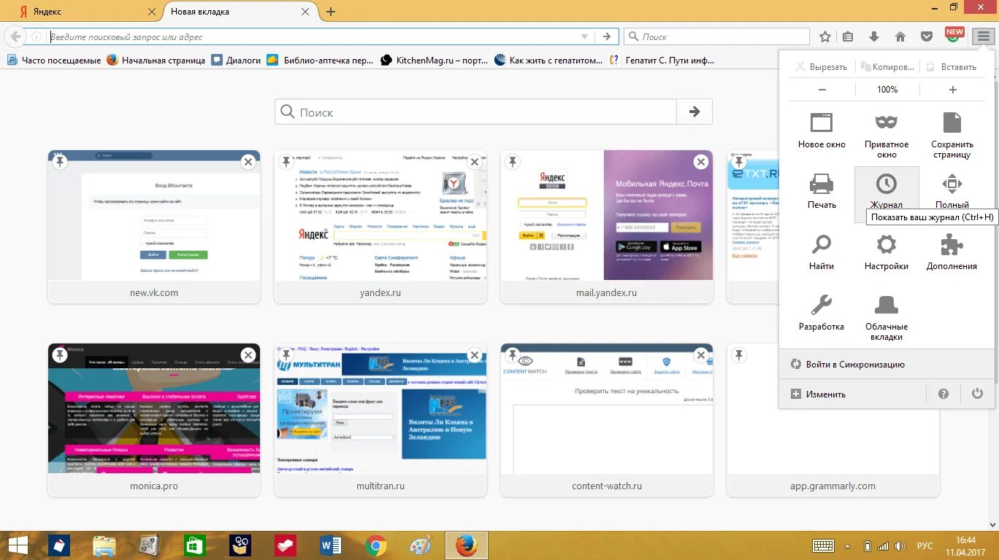The image size is (999, 560).
Task: Open Word from the taskbar
Action: coord(331,545)
